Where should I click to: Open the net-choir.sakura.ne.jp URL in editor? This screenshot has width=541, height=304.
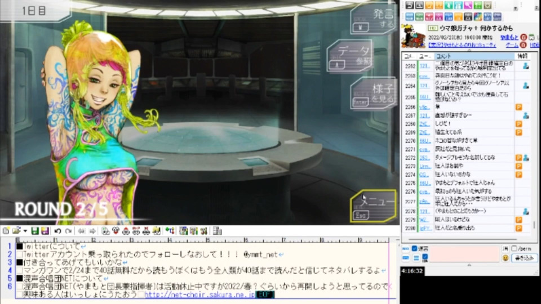pyautogui.click(x=199, y=294)
